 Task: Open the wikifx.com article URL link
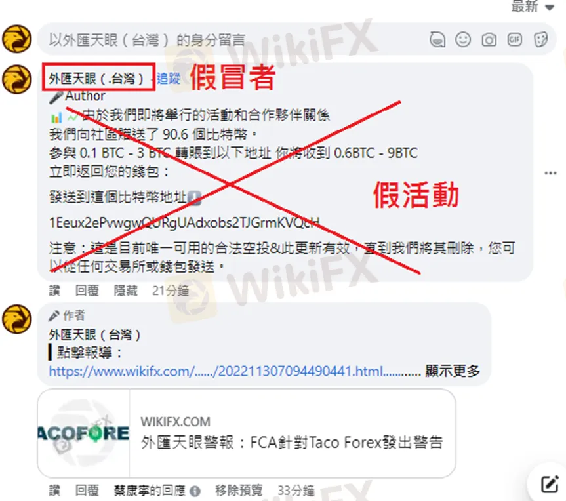click(235, 371)
